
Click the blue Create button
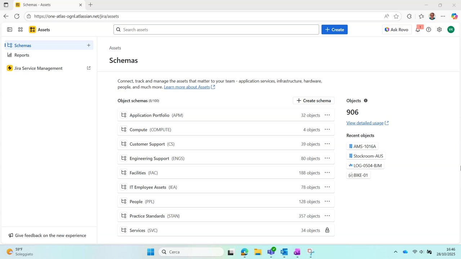click(335, 29)
